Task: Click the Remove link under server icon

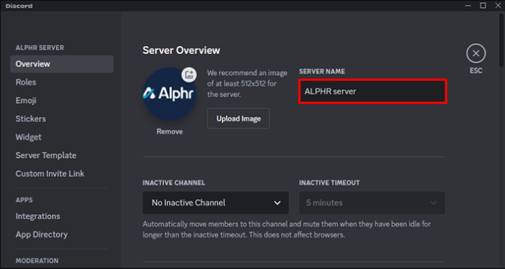Action: tap(169, 132)
